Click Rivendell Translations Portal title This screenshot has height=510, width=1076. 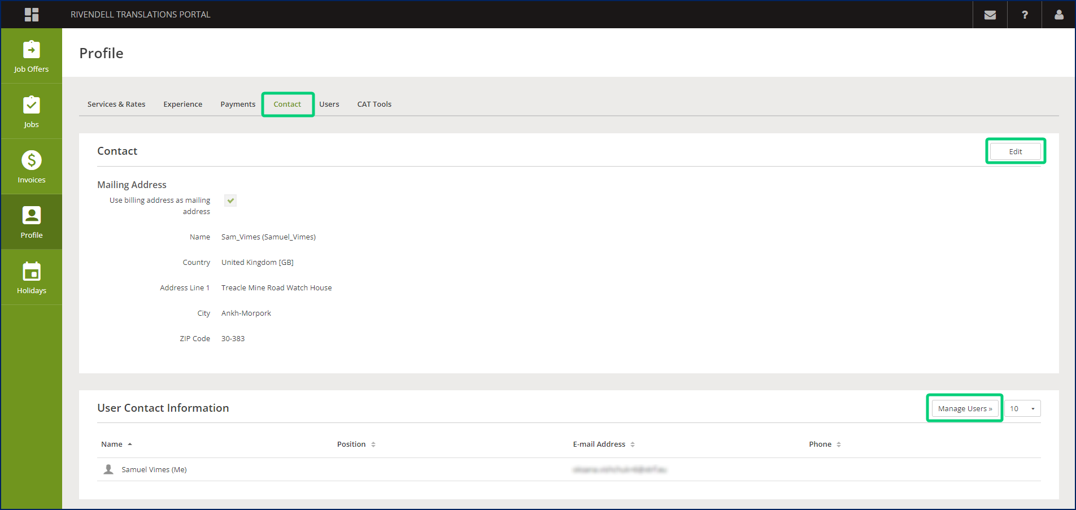pos(141,15)
